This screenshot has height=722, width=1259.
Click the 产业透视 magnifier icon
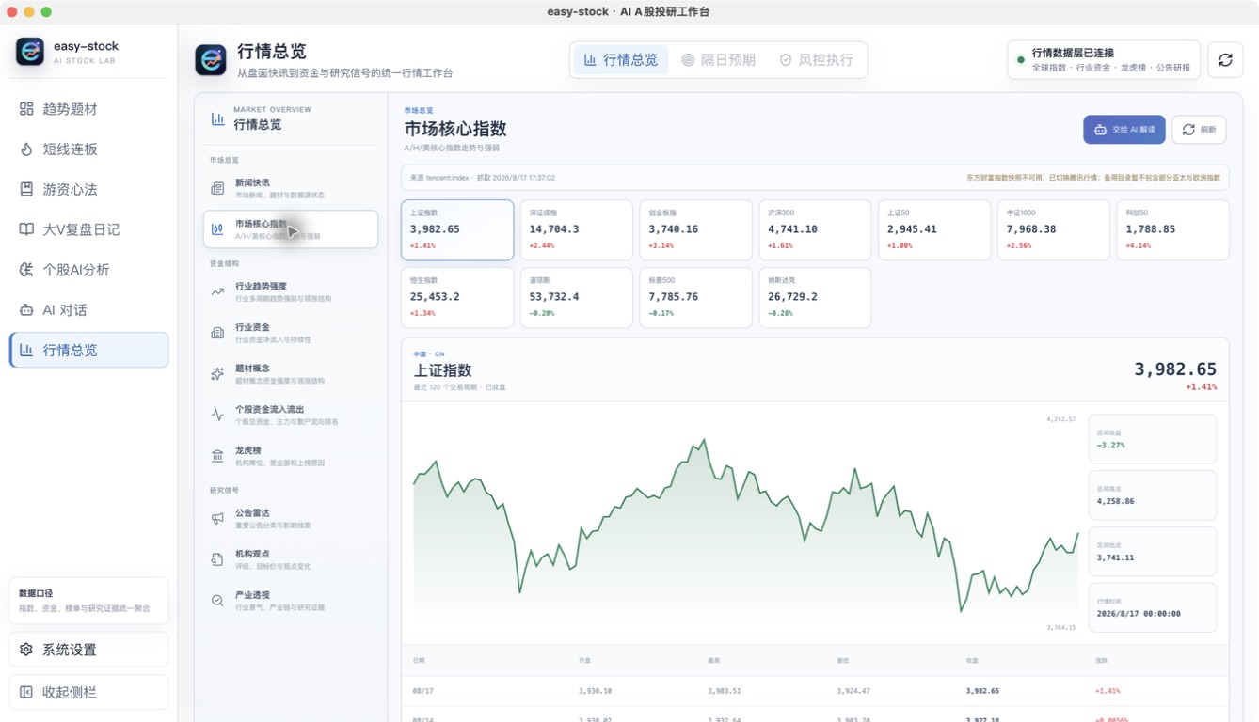(217, 601)
